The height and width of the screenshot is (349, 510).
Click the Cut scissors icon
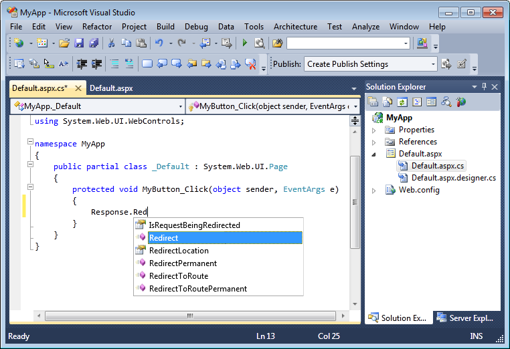(x=111, y=43)
